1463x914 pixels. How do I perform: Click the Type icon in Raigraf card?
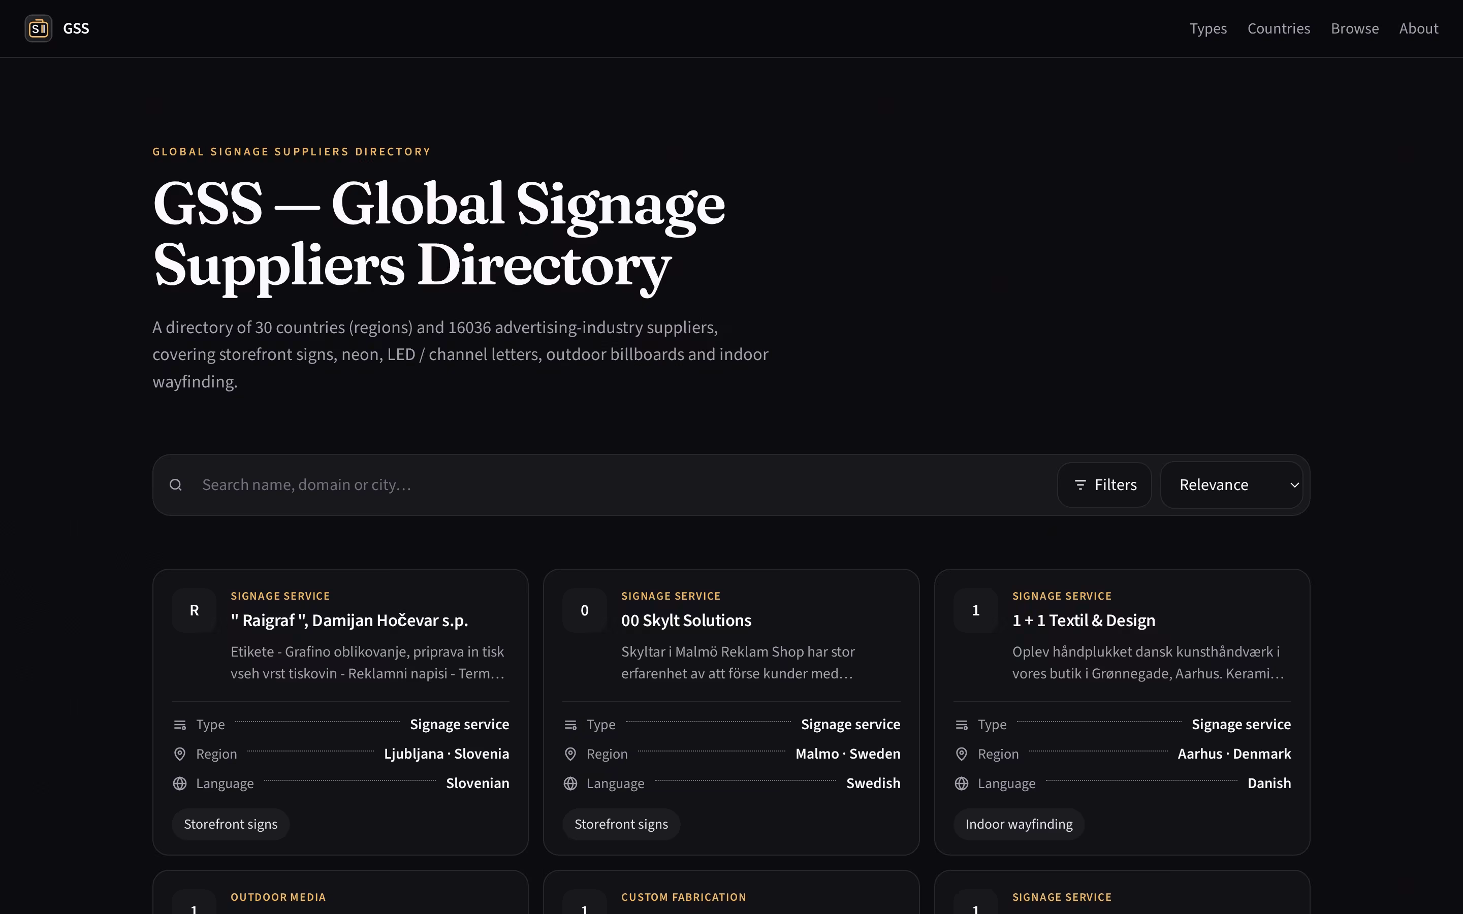[x=179, y=725]
